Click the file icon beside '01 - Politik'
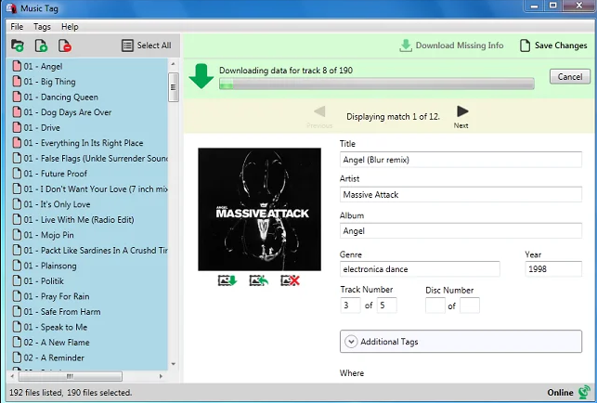Image resolution: width=597 pixels, height=403 pixels. coord(17,281)
